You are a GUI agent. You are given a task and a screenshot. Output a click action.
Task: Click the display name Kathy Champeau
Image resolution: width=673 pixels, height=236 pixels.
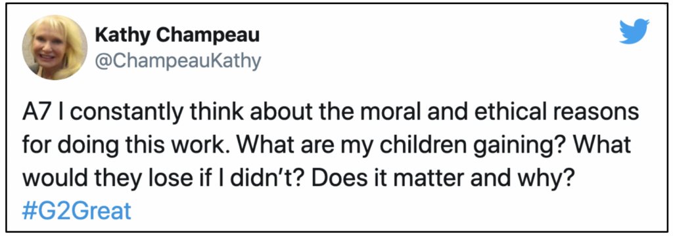pos(177,37)
